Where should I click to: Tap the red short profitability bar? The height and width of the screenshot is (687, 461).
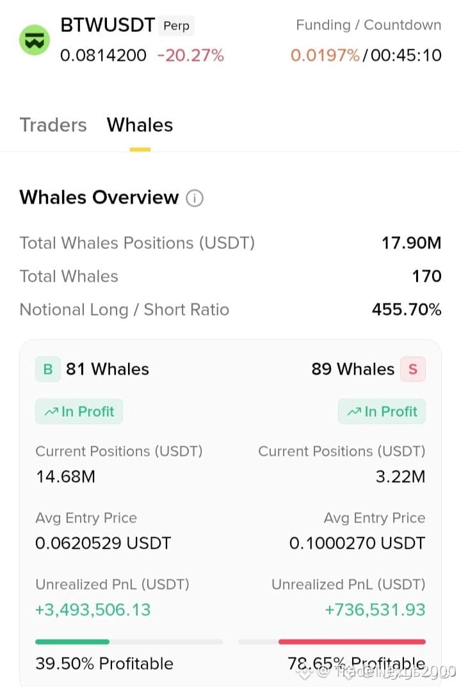tap(352, 642)
